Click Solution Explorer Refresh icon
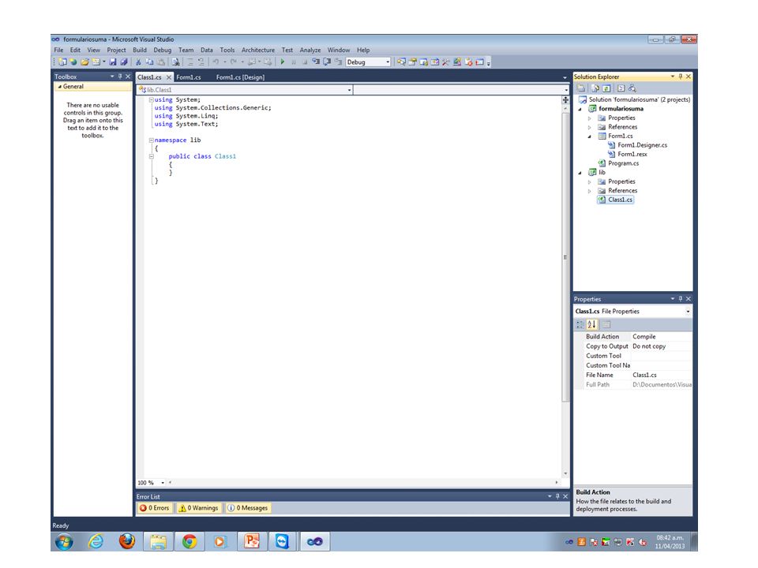The height and width of the screenshot is (568, 758). pyautogui.click(x=606, y=88)
